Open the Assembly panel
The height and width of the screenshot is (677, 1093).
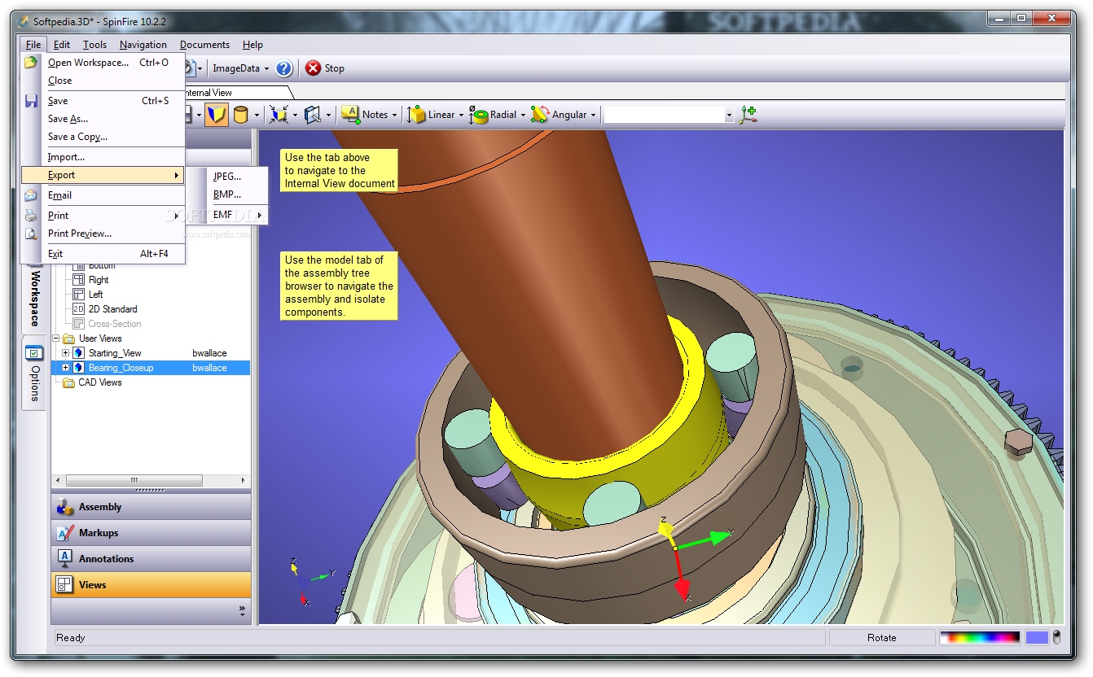pos(151,507)
